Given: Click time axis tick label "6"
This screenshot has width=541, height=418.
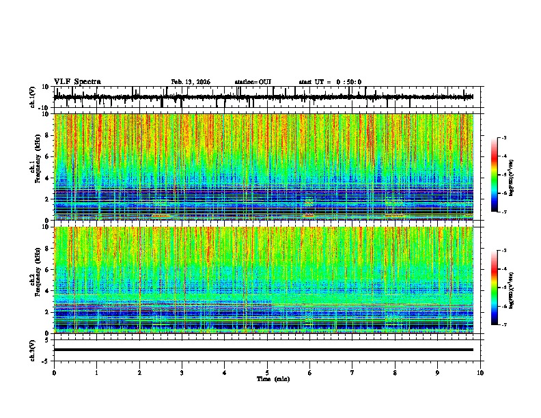Looking at the screenshot, I should point(309,373).
